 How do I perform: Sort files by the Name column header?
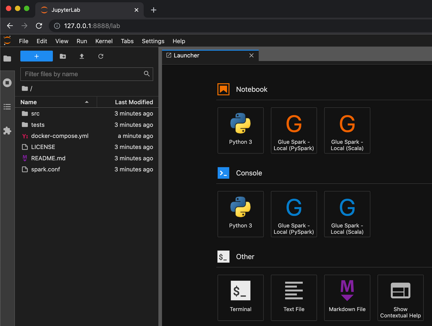coord(56,102)
